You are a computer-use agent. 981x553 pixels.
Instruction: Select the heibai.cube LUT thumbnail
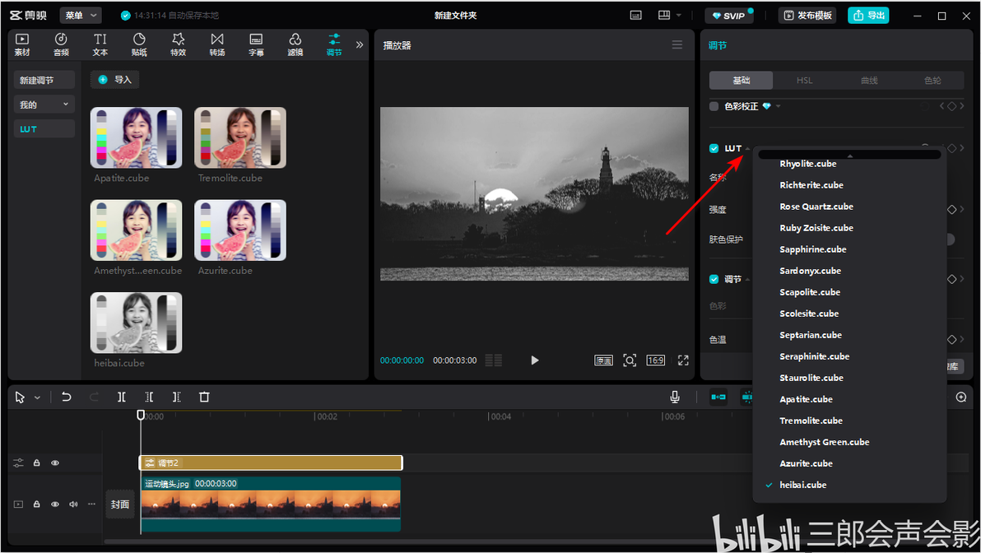point(137,323)
